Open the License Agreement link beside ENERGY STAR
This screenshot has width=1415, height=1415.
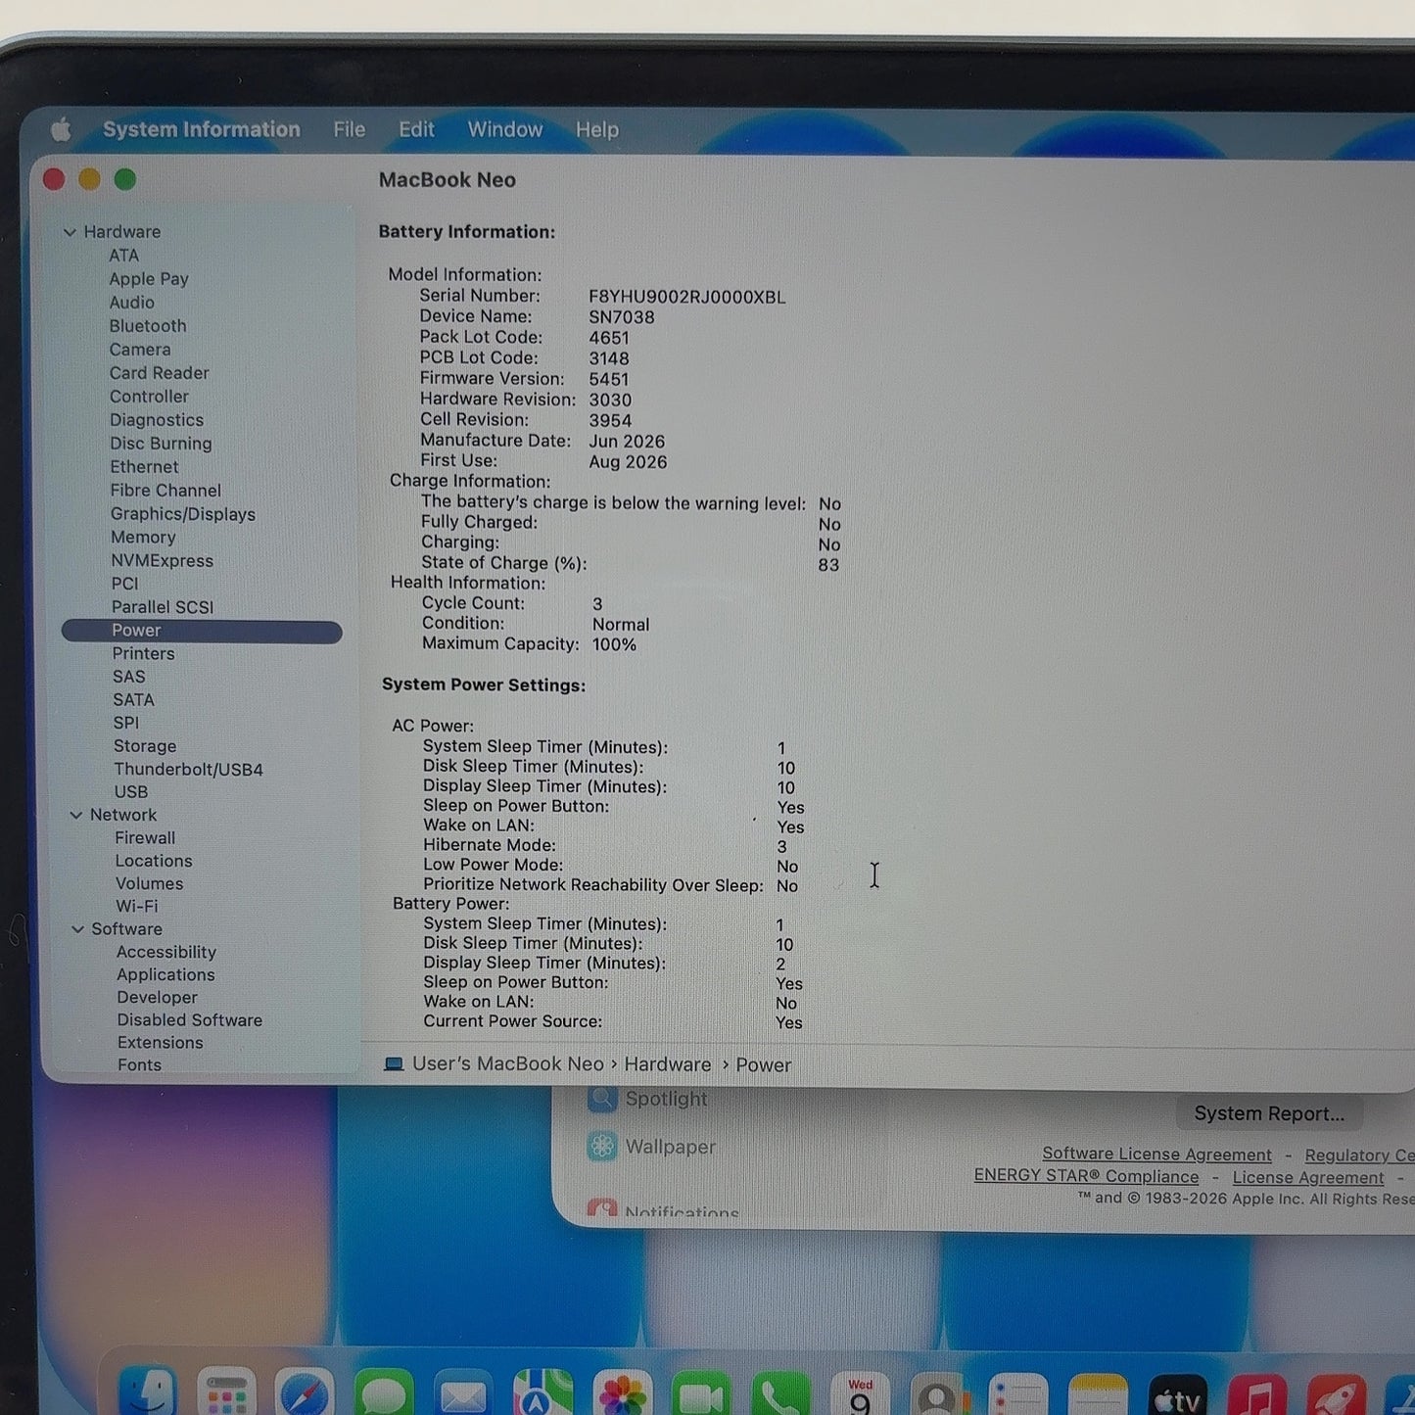[1308, 1177]
